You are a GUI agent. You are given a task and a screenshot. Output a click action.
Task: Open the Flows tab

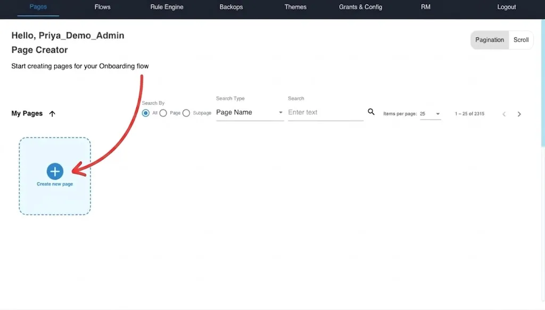(x=103, y=7)
